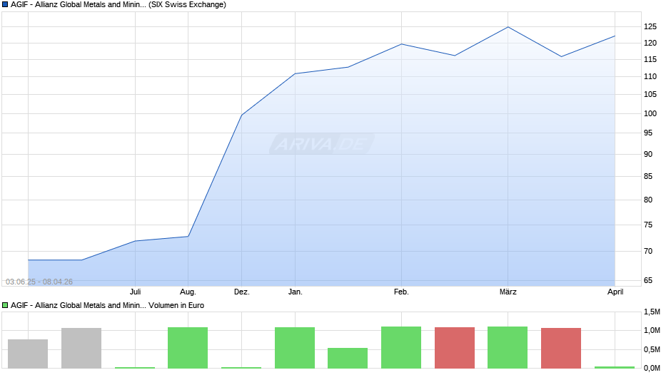671x375 pixels.
Task: Click the red volume bar after Feb.
Action: (x=455, y=348)
